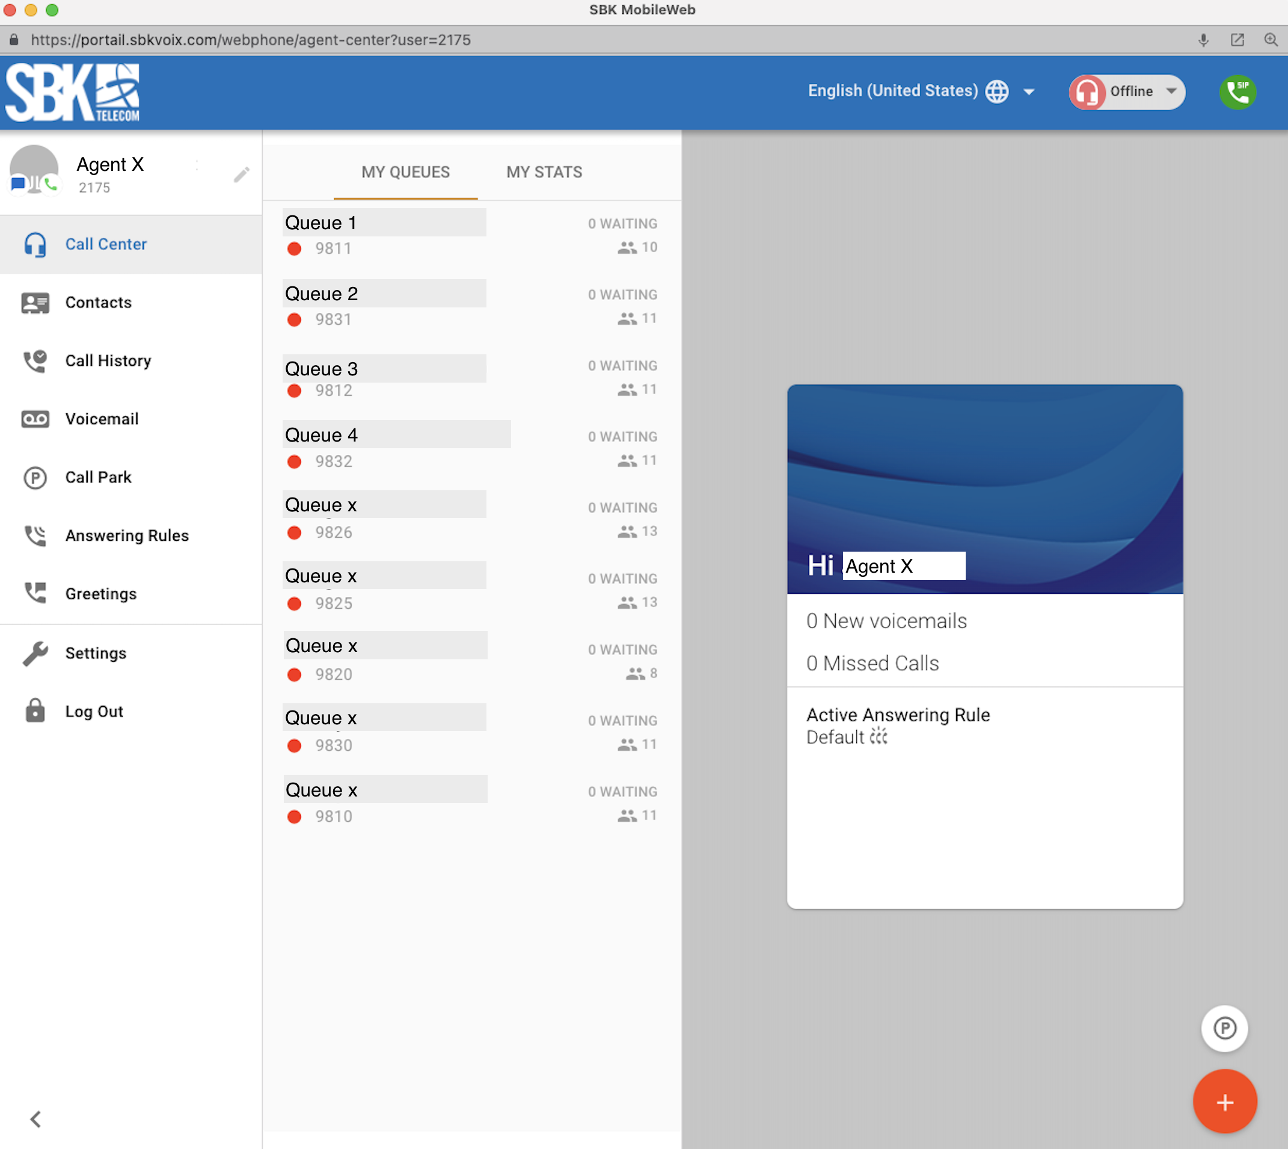The width and height of the screenshot is (1288, 1149).
Task: Click the Queue 1 name
Action: [x=320, y=223]
